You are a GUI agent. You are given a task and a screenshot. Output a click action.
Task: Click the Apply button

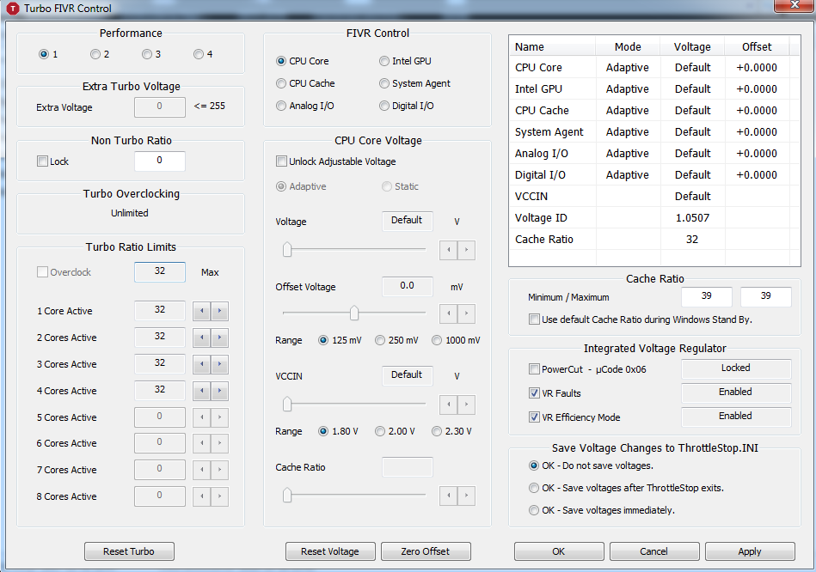[x=750, y=551]
